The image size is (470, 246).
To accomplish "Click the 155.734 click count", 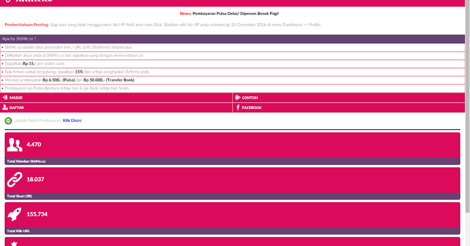I will 37,214.
